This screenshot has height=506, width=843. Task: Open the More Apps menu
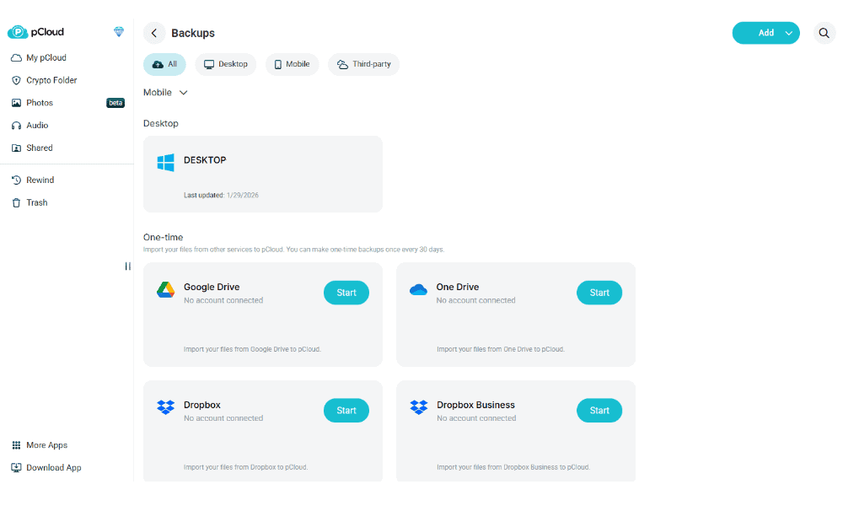[x=46, y=445]
